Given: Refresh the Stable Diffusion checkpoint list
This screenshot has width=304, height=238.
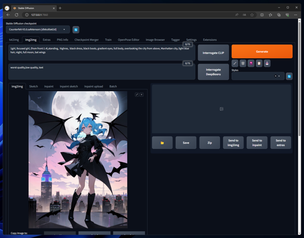Looking at the screenshot, I should 76,30.
